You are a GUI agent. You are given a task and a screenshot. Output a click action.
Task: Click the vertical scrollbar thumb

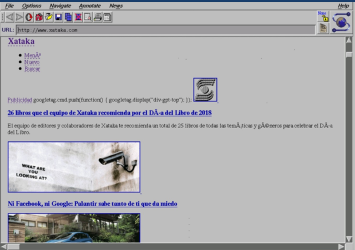349,54
